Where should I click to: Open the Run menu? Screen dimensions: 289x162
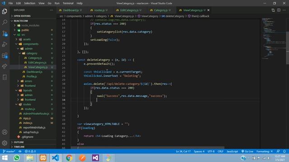pos(57,3)
